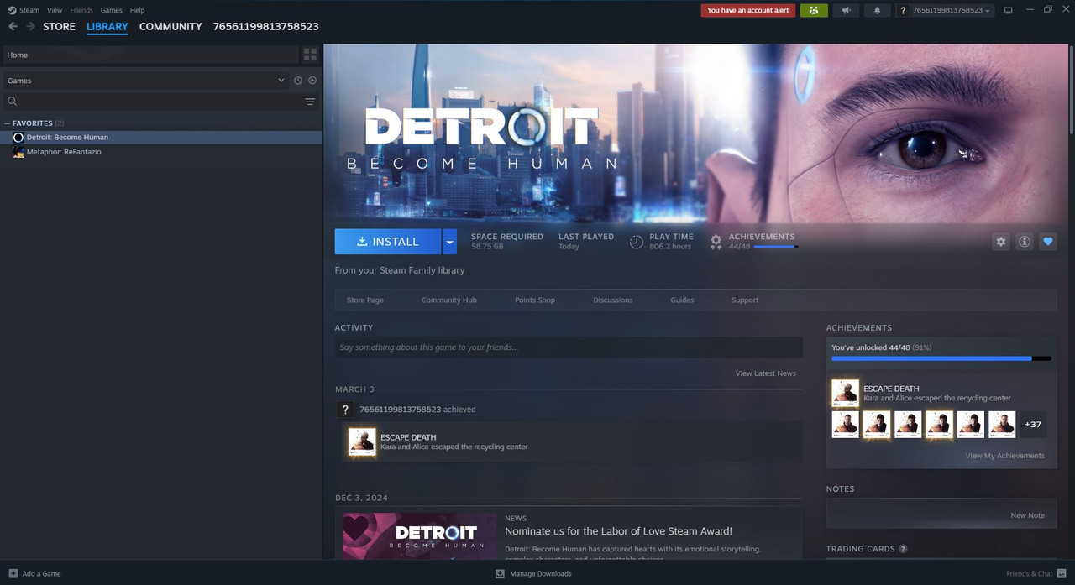This screenshot has height=585, width=1075.
Task: Select Detroit: Become Human in library list
Action: 161,137
